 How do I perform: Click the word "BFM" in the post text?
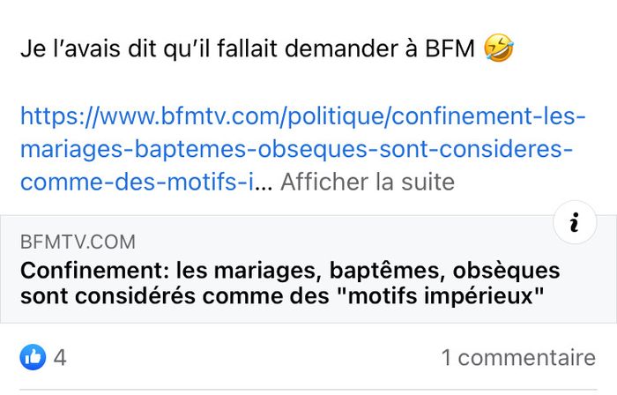coord(452,49)
